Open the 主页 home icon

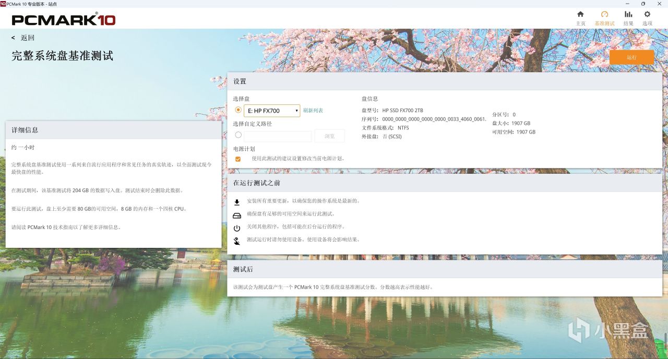580,14
